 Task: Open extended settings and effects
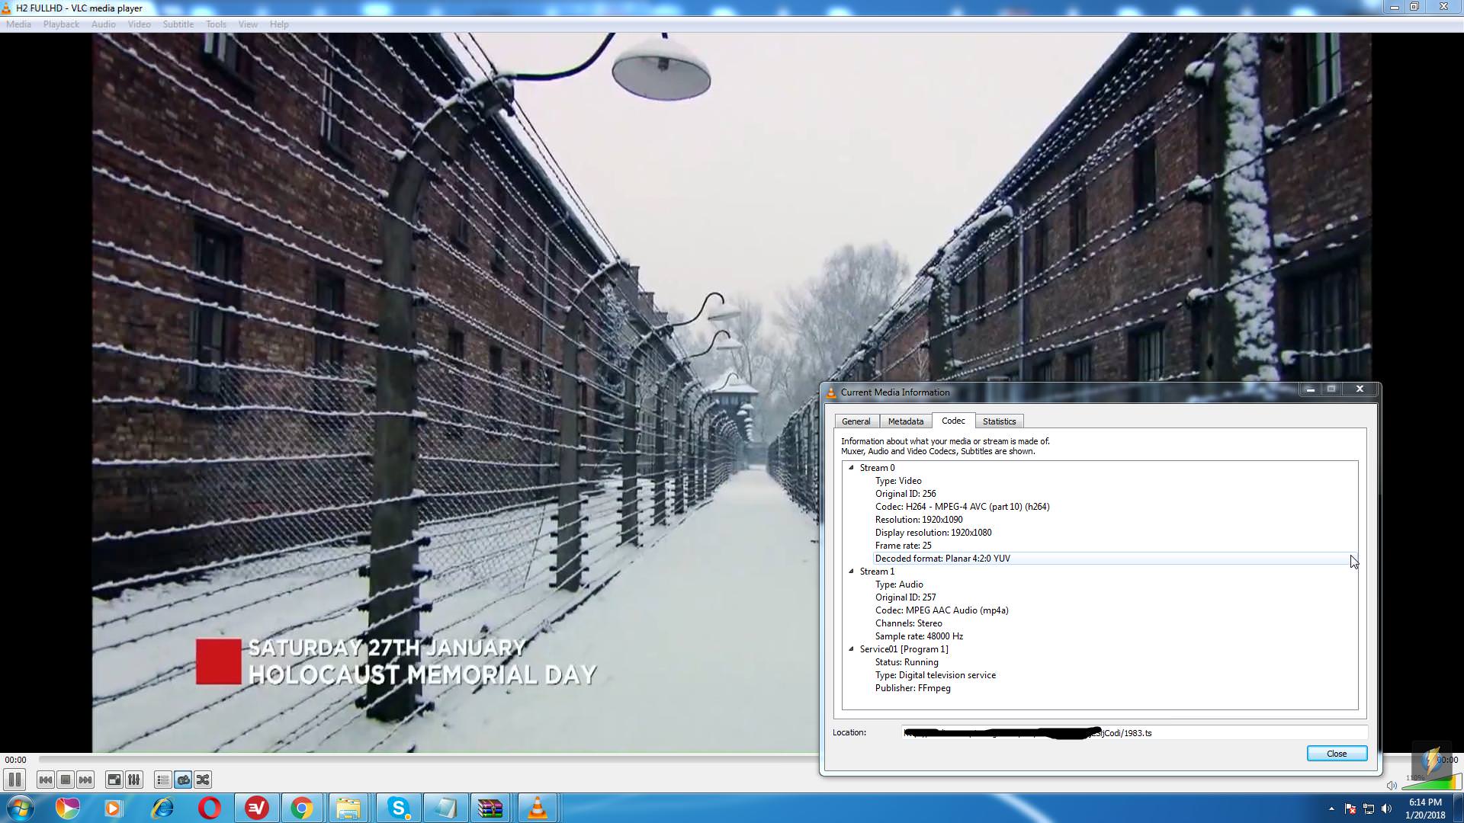133,780
